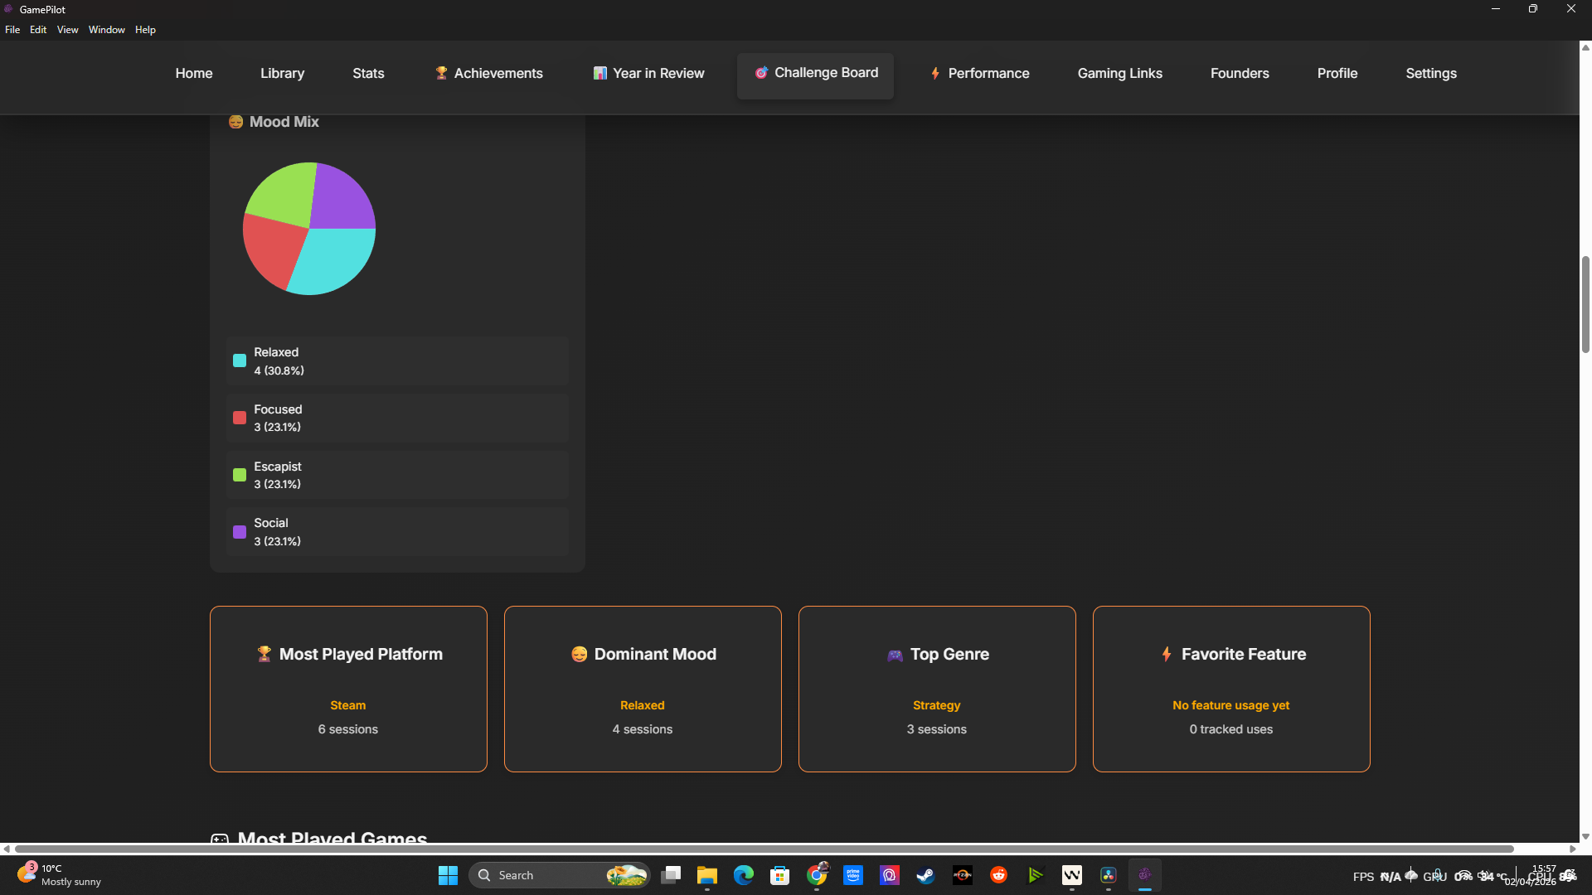Image resolution: width=1592 pixels, height=895 pixels.
Task: Open the Settings page
Action: click(1430, 73)
